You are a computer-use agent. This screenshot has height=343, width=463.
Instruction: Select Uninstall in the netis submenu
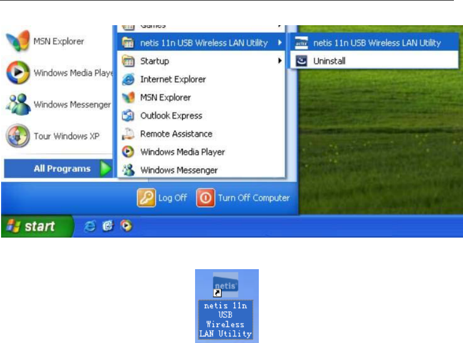coord(375,61)
